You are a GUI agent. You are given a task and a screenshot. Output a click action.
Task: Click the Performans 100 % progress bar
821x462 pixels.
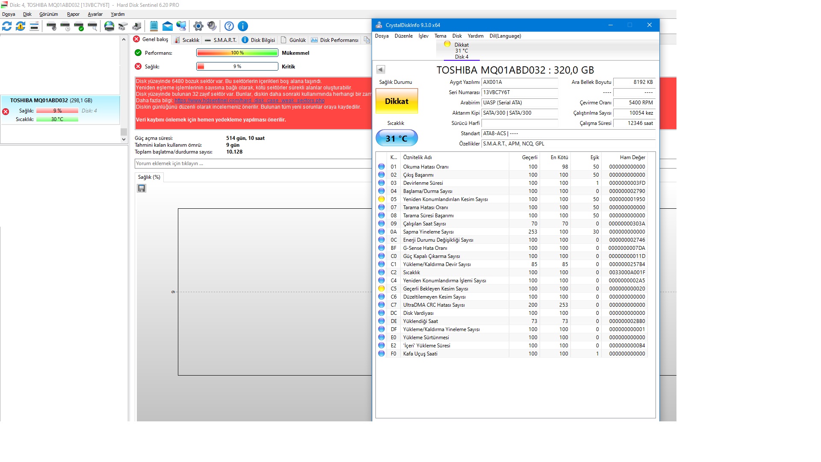(237, 53)
